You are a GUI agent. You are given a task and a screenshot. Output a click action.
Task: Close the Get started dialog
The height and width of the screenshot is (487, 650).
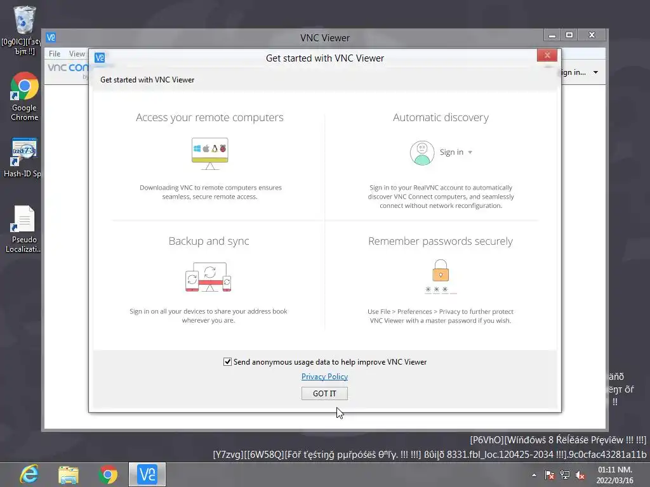coord(547,55)
